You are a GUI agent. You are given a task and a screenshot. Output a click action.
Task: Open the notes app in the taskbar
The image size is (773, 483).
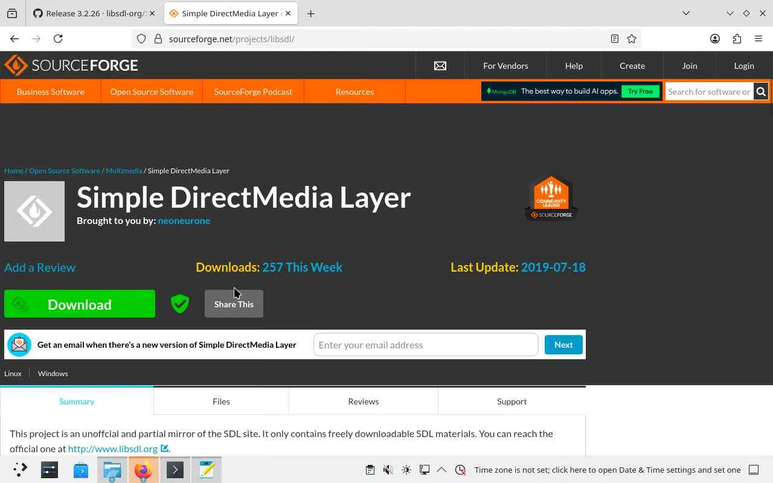click(207, 470)
